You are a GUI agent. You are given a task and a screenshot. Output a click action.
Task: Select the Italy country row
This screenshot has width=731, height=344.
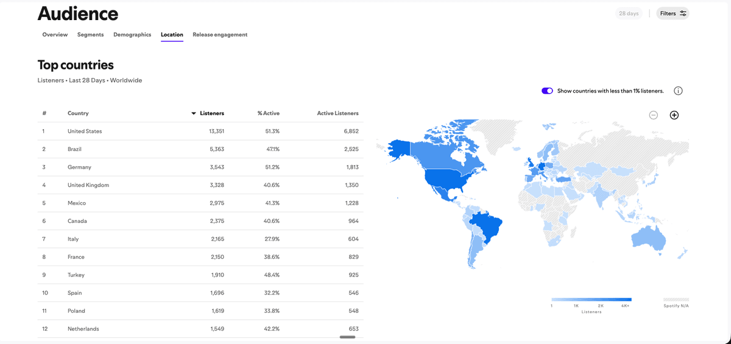(200, 239)
